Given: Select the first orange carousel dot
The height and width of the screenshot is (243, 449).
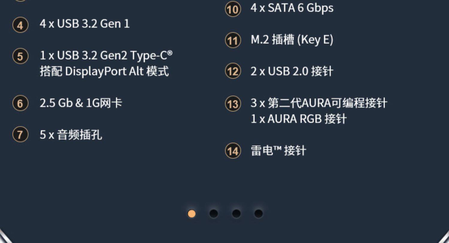Looking at the screenshot, I should point(192,214).
